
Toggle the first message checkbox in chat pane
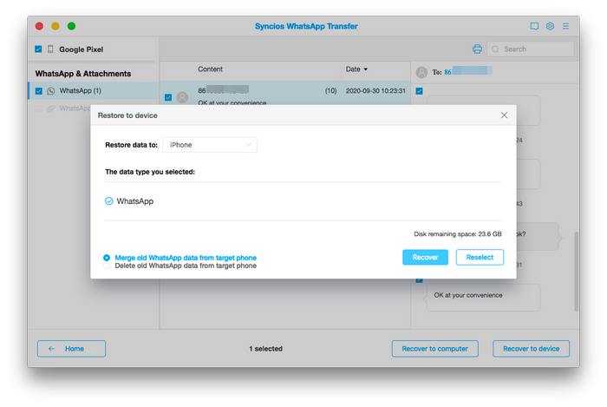(x=419, y=91)
